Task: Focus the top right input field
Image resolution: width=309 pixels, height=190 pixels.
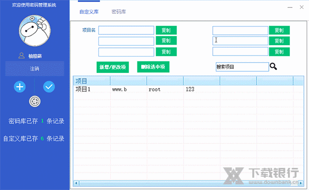Action: tap(240, 30)
